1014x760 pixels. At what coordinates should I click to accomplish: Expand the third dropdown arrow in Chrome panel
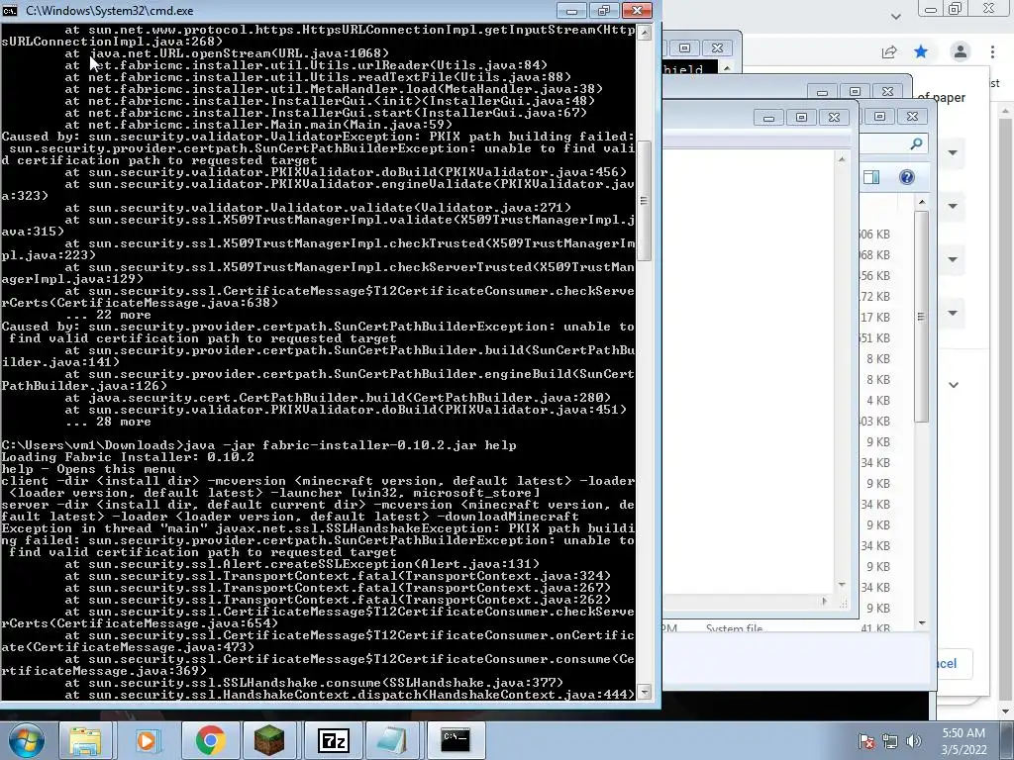[953, 260]
